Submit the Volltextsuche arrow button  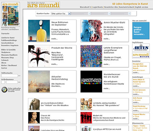tap(19, 76)
